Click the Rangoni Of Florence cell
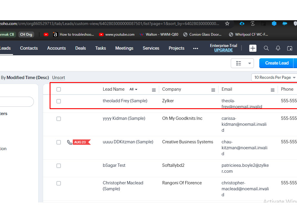This screenshot has width=297, height=223. [182, 183]
